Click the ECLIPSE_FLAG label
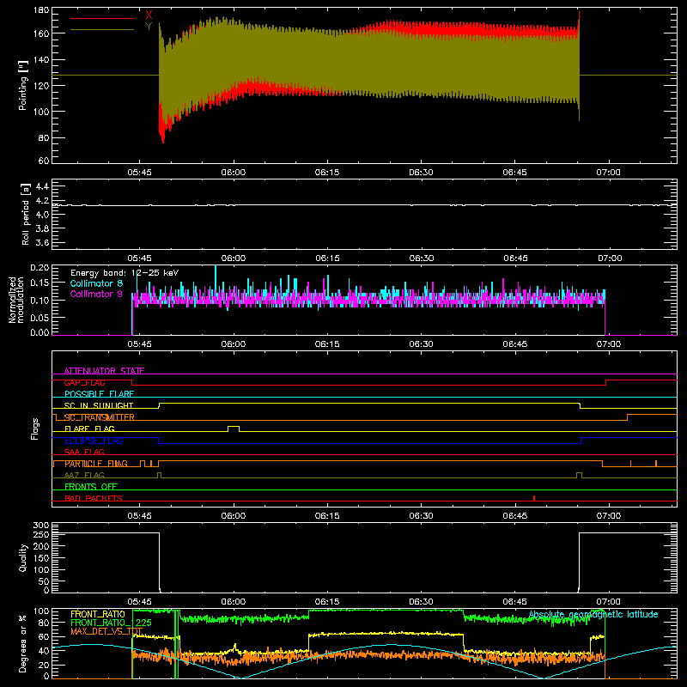Screen dimensions: 687x687 click(x=94, y=441)
